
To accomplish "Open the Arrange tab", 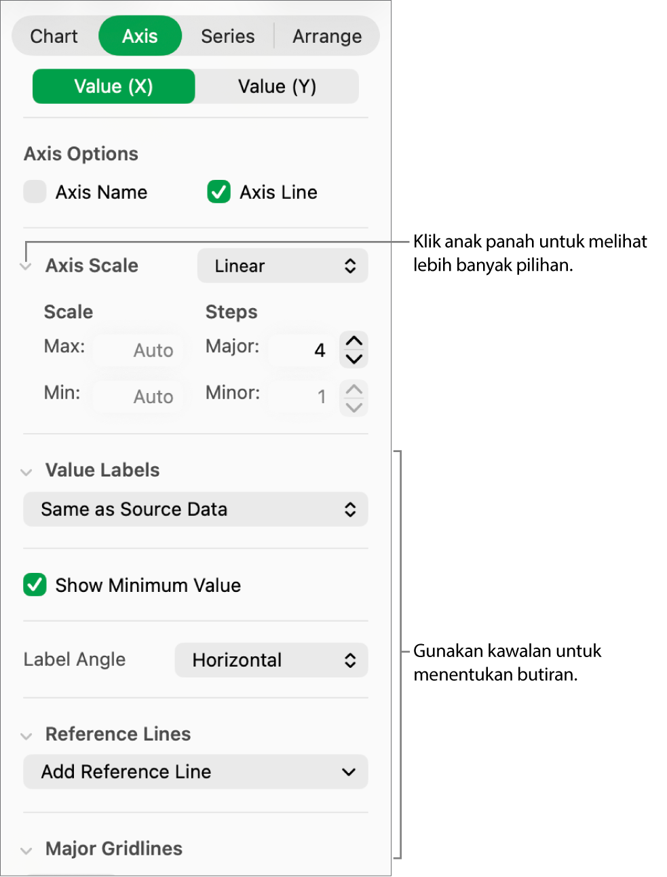I will [x=327, y=37].
